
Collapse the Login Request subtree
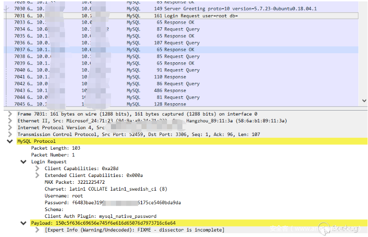tap(23, 161)
